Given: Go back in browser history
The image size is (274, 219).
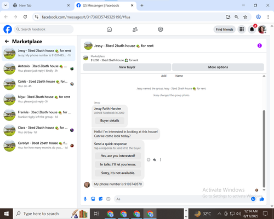Looking at the screenshot, I should (x=6, y=17).
